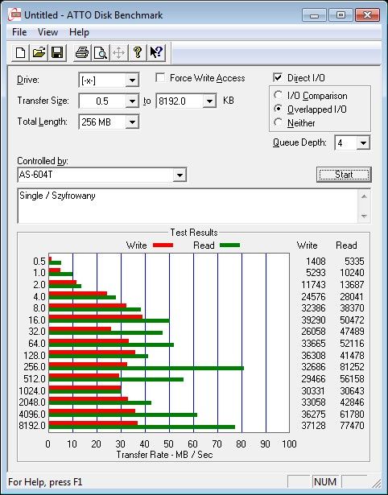Open the View menu
The height and width of the screenshot is (495, 388).
coord(47,32)
